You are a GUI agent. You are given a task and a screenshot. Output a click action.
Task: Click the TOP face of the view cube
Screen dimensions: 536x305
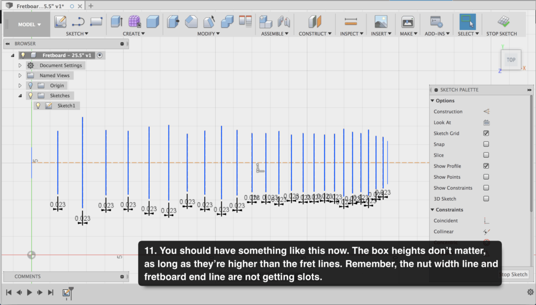click(511, 59)
